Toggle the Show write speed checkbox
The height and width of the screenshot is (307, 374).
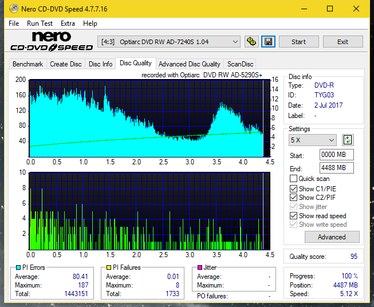(x=293, y=225)
